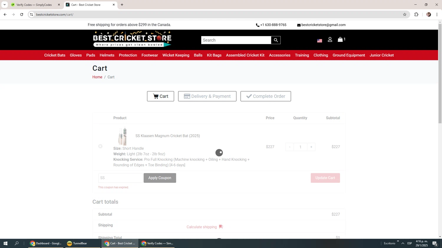Switch keyboard language ESP in tray
The height and width of the screenshot is (248, 442).
[410, 243]
